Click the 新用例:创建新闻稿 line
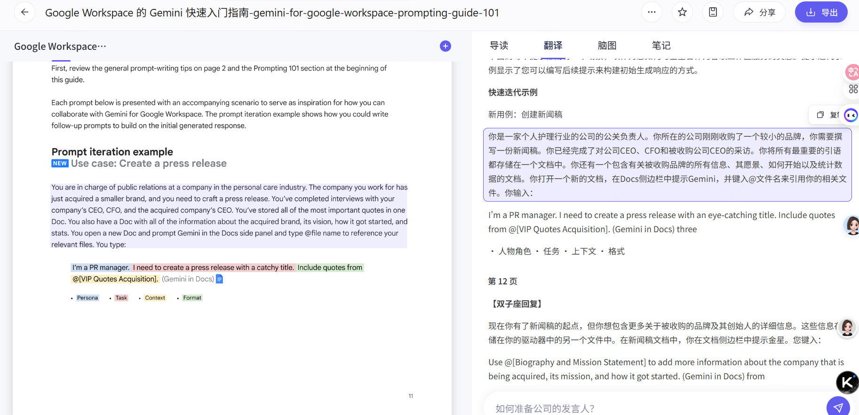This screenshot has height=415, width=859. coord(525,115)
